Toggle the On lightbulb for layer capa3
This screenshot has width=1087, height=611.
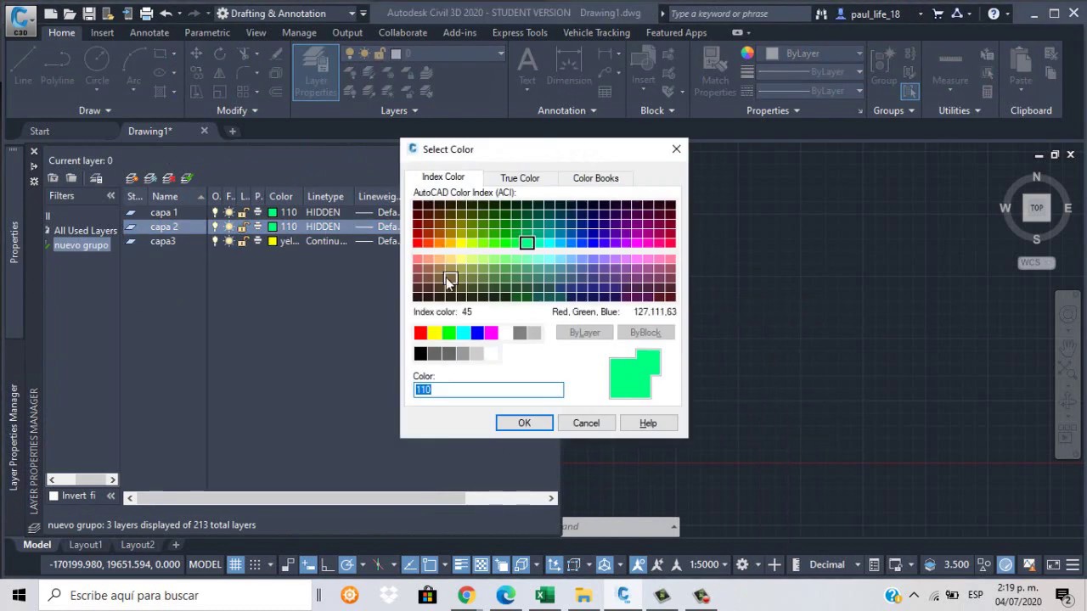click(215, 241)
